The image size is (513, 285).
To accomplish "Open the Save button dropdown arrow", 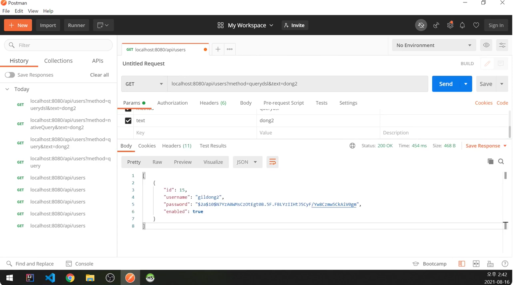I will [x=502, y=84].
